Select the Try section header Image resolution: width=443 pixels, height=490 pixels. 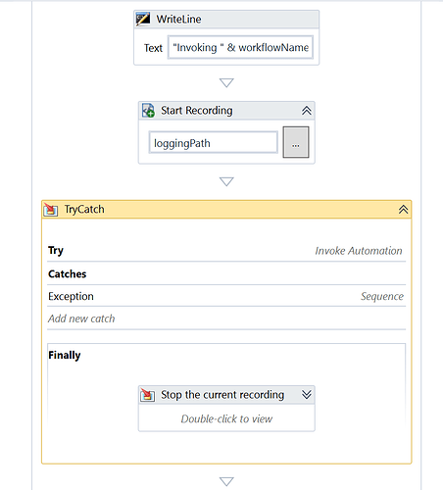(56, 251)
